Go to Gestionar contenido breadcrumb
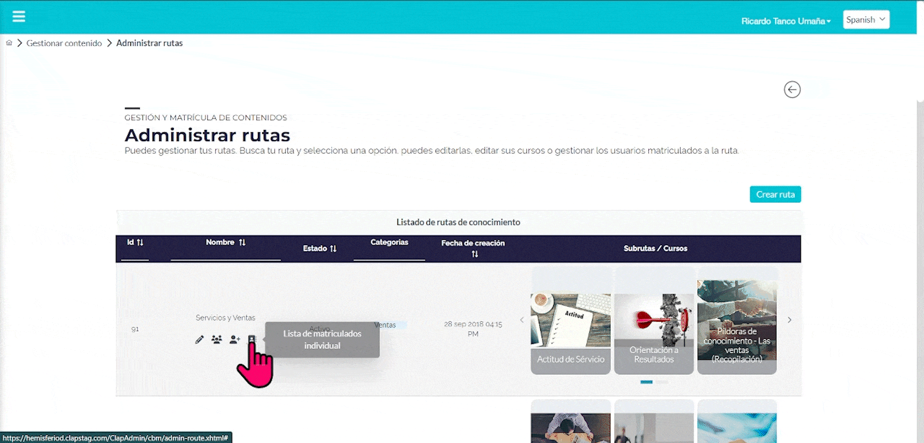Screen dimensions: 924x443 pyautogui.click(x=64, y=43)
